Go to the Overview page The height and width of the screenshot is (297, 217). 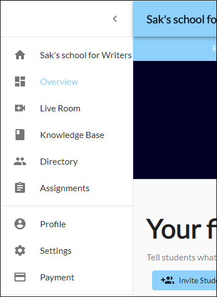59,82
